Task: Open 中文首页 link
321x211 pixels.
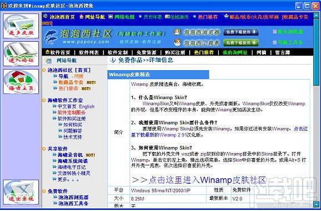Action: 67,106
